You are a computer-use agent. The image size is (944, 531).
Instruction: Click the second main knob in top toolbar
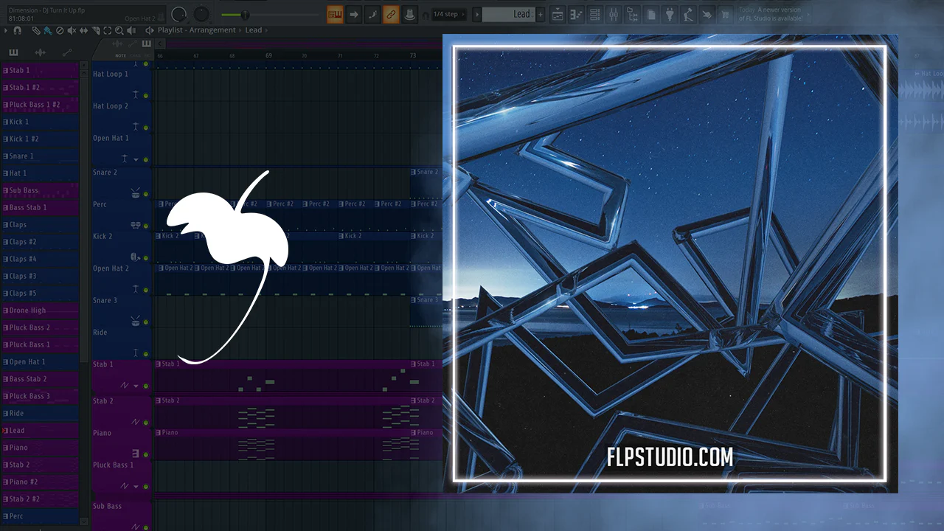pyautogui.click(x=201, y=14)
